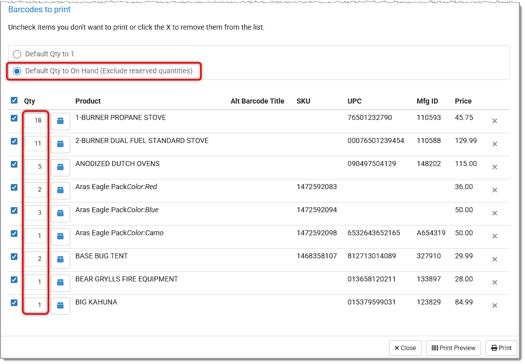The image size is (525, 364).
Task: Click the box icon for BASE BUG TENT
Action: click(60, 259)
